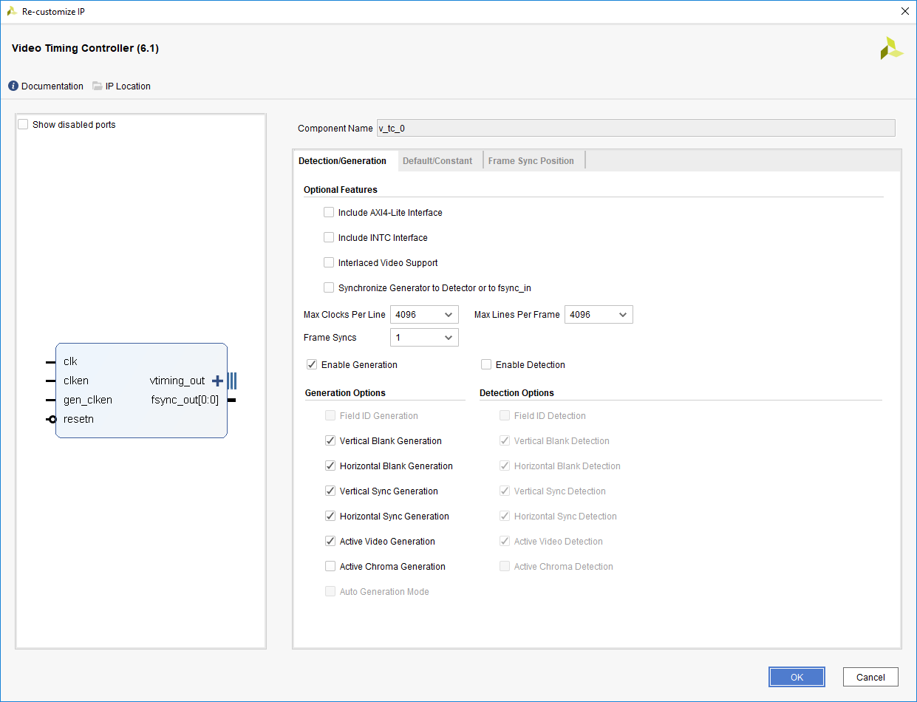
Task: Toggle Horizontal Sync Generation checkbox
Action: click(330, 516)
